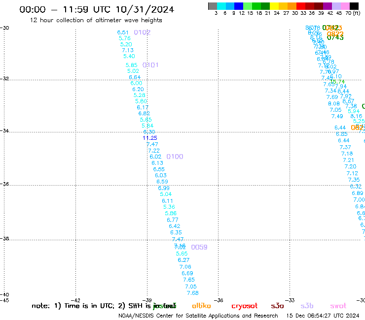The height and width of the screenshot is (320, 365).
Task: Click the date range title text
Action: point(97,9)
